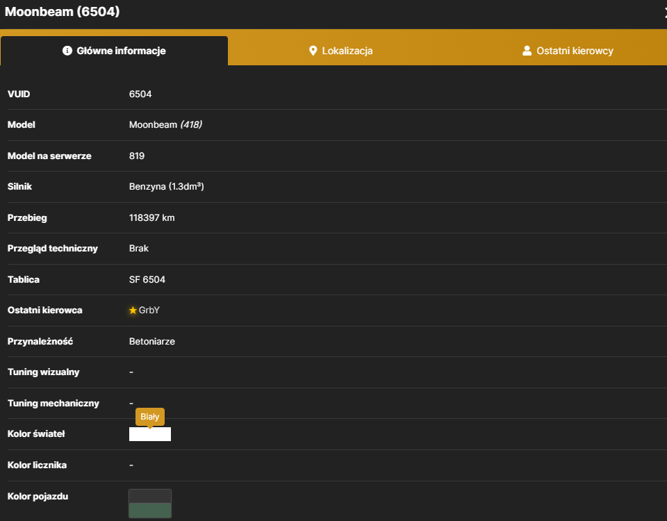Click the Model na serwerze label

tap(49, 156)
